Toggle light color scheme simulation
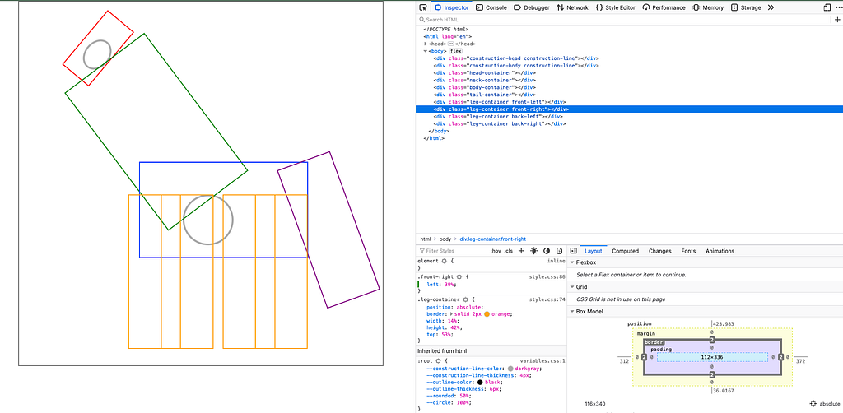Image resolution: width=843 pixels, height=413 pixels. 533,251
